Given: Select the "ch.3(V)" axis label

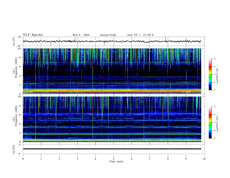Looking at the screenshot, I should pos(14,149).
